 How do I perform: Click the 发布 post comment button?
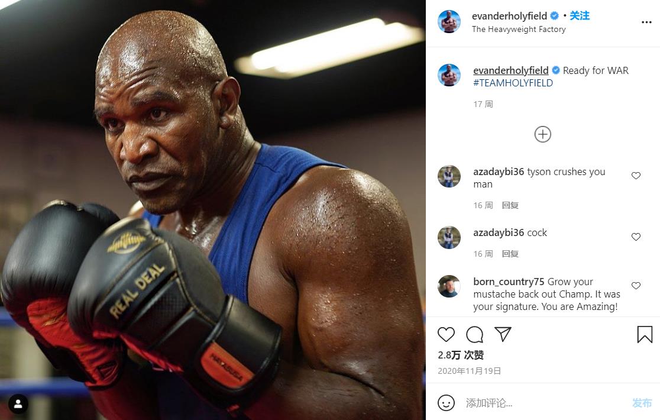coord(642,403)
